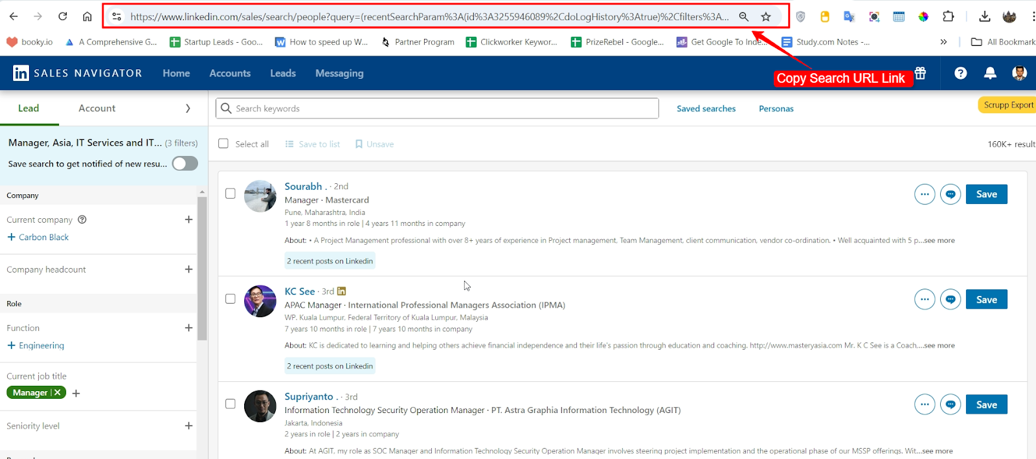Screen dimensions: 1036x459
Task: Open the All Bookmarks folder
Action: point(1003,42)
